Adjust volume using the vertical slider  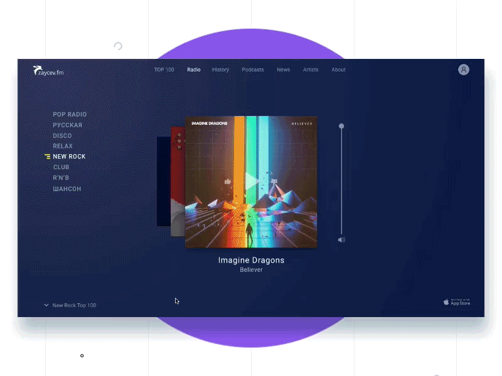[x=341, y=182]
